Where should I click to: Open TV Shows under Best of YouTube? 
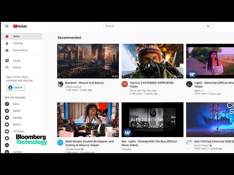click(x=19, y=131)
